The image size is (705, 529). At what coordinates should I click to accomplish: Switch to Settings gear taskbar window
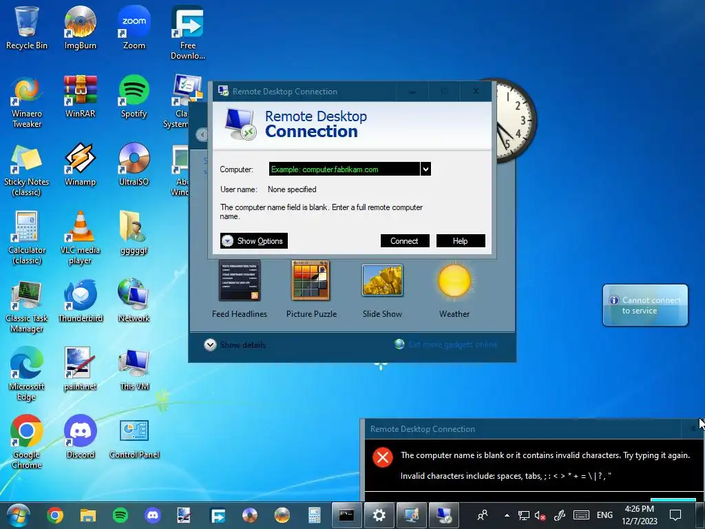pos(379,515)
